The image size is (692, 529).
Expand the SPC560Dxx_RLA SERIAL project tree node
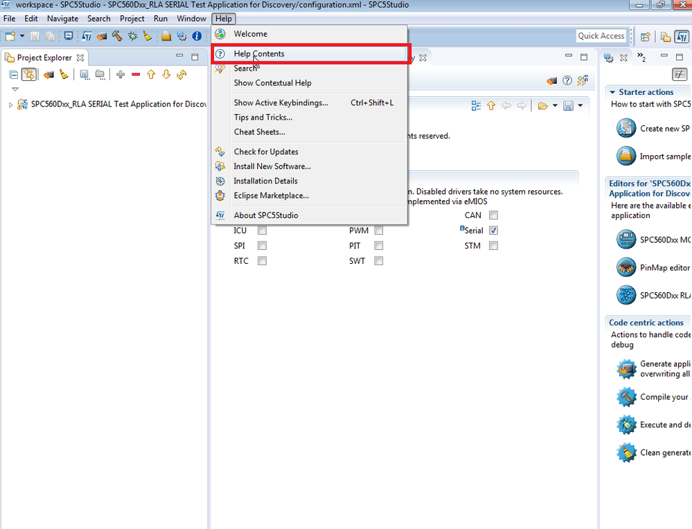pos(10,105)
